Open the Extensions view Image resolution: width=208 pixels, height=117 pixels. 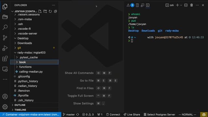tap(5, 58)
